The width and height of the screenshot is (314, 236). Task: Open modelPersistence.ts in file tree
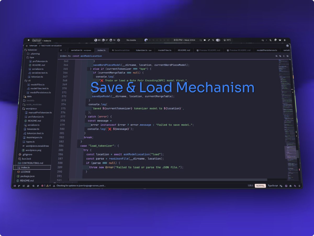[x=38, y=93]
